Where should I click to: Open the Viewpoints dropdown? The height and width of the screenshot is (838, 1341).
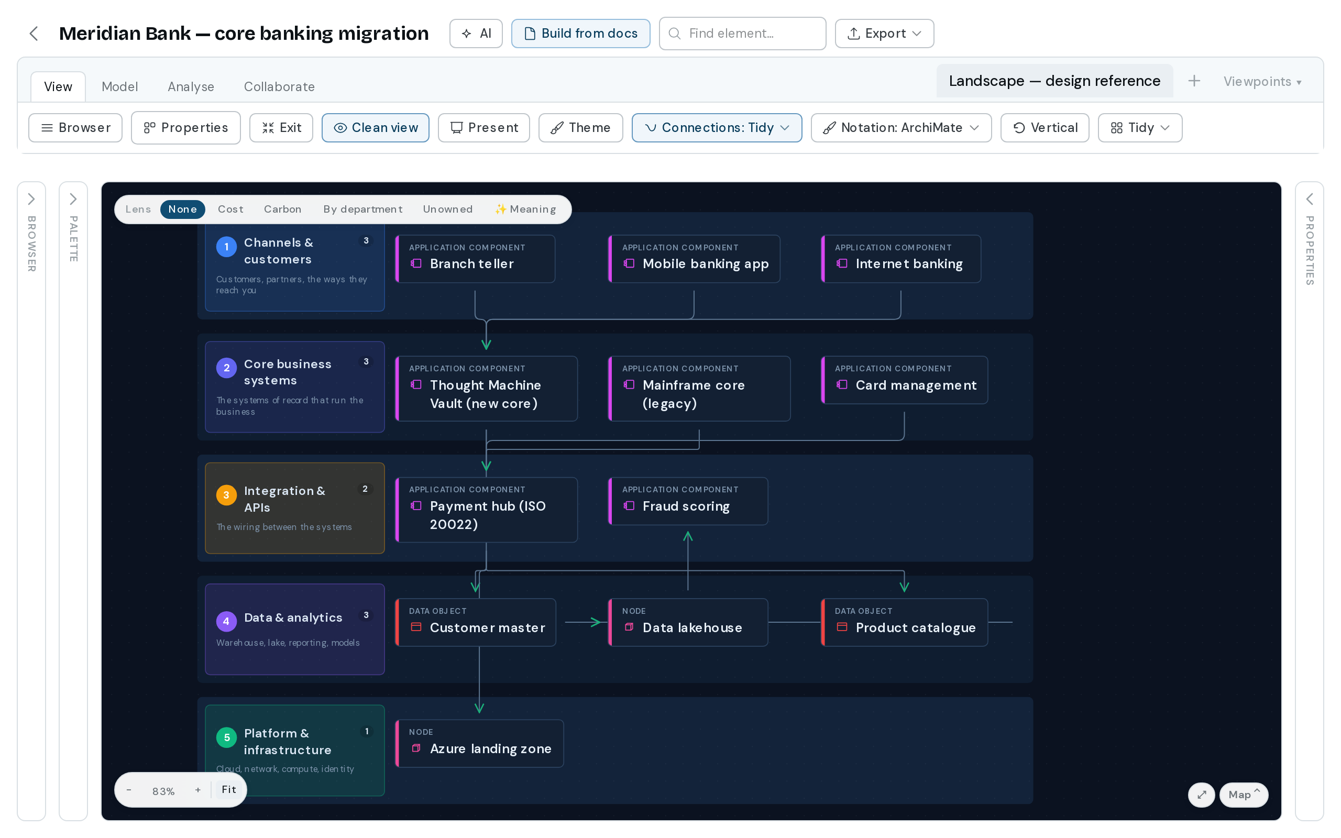(1262, 82)
